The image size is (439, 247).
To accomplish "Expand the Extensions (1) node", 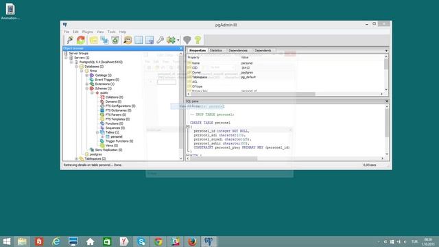I will tap(87, 84).
